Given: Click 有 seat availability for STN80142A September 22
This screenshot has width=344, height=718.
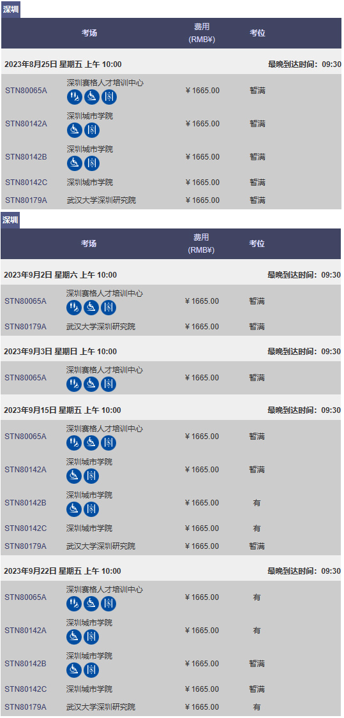Looking at the screenshot, I should pos(257,630).
